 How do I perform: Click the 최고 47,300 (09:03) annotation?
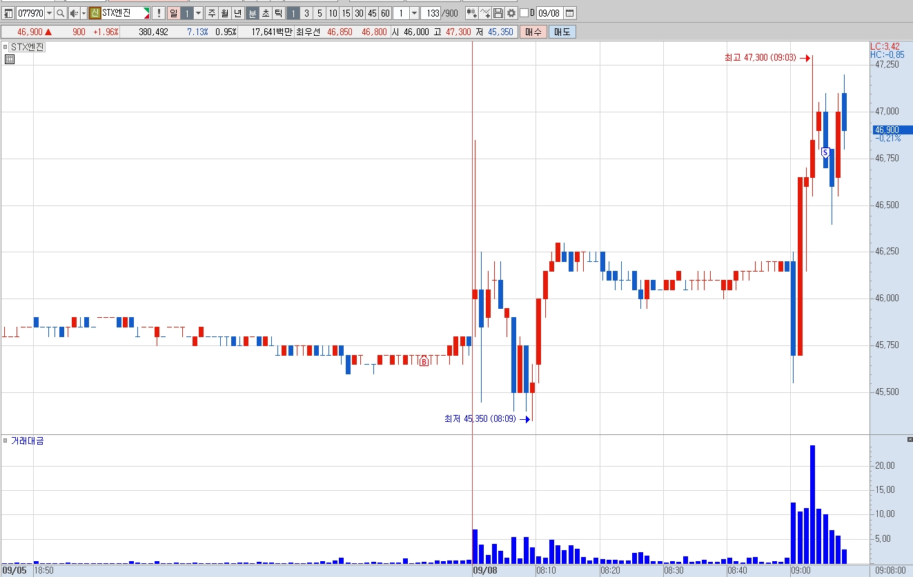[761, 59]
